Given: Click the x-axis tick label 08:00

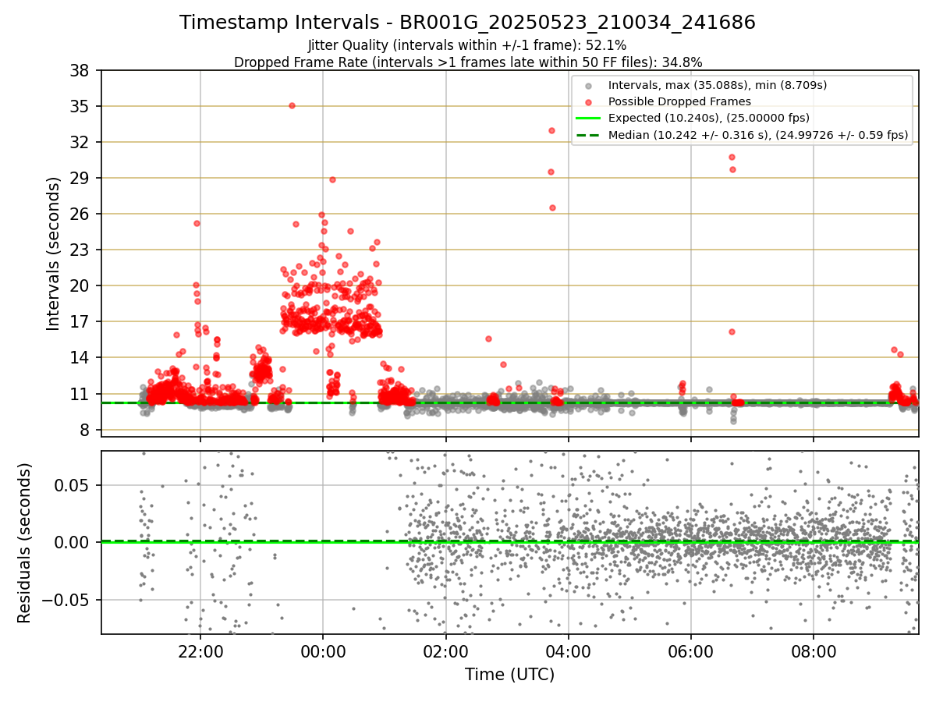Looking at the screenshot, I should [814, 651].
